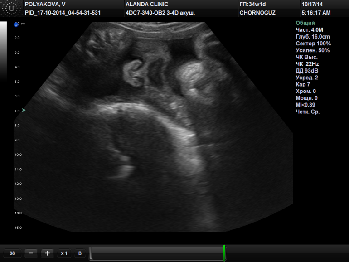Click the green cine playhead marker

tap(224, 253)
